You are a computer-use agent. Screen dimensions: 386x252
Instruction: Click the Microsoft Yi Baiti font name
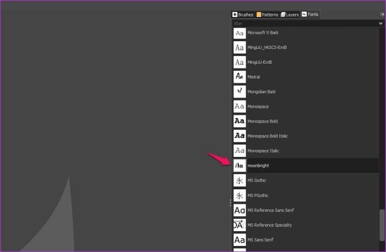[x=263, y=32]
